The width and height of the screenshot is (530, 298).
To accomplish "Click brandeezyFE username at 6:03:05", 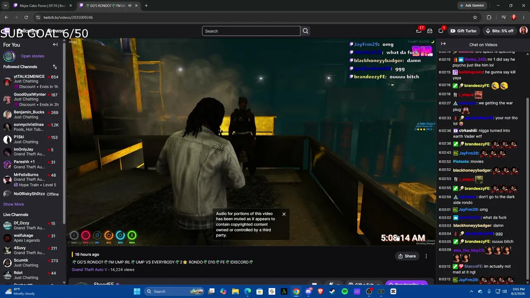I will coord(477,241).
